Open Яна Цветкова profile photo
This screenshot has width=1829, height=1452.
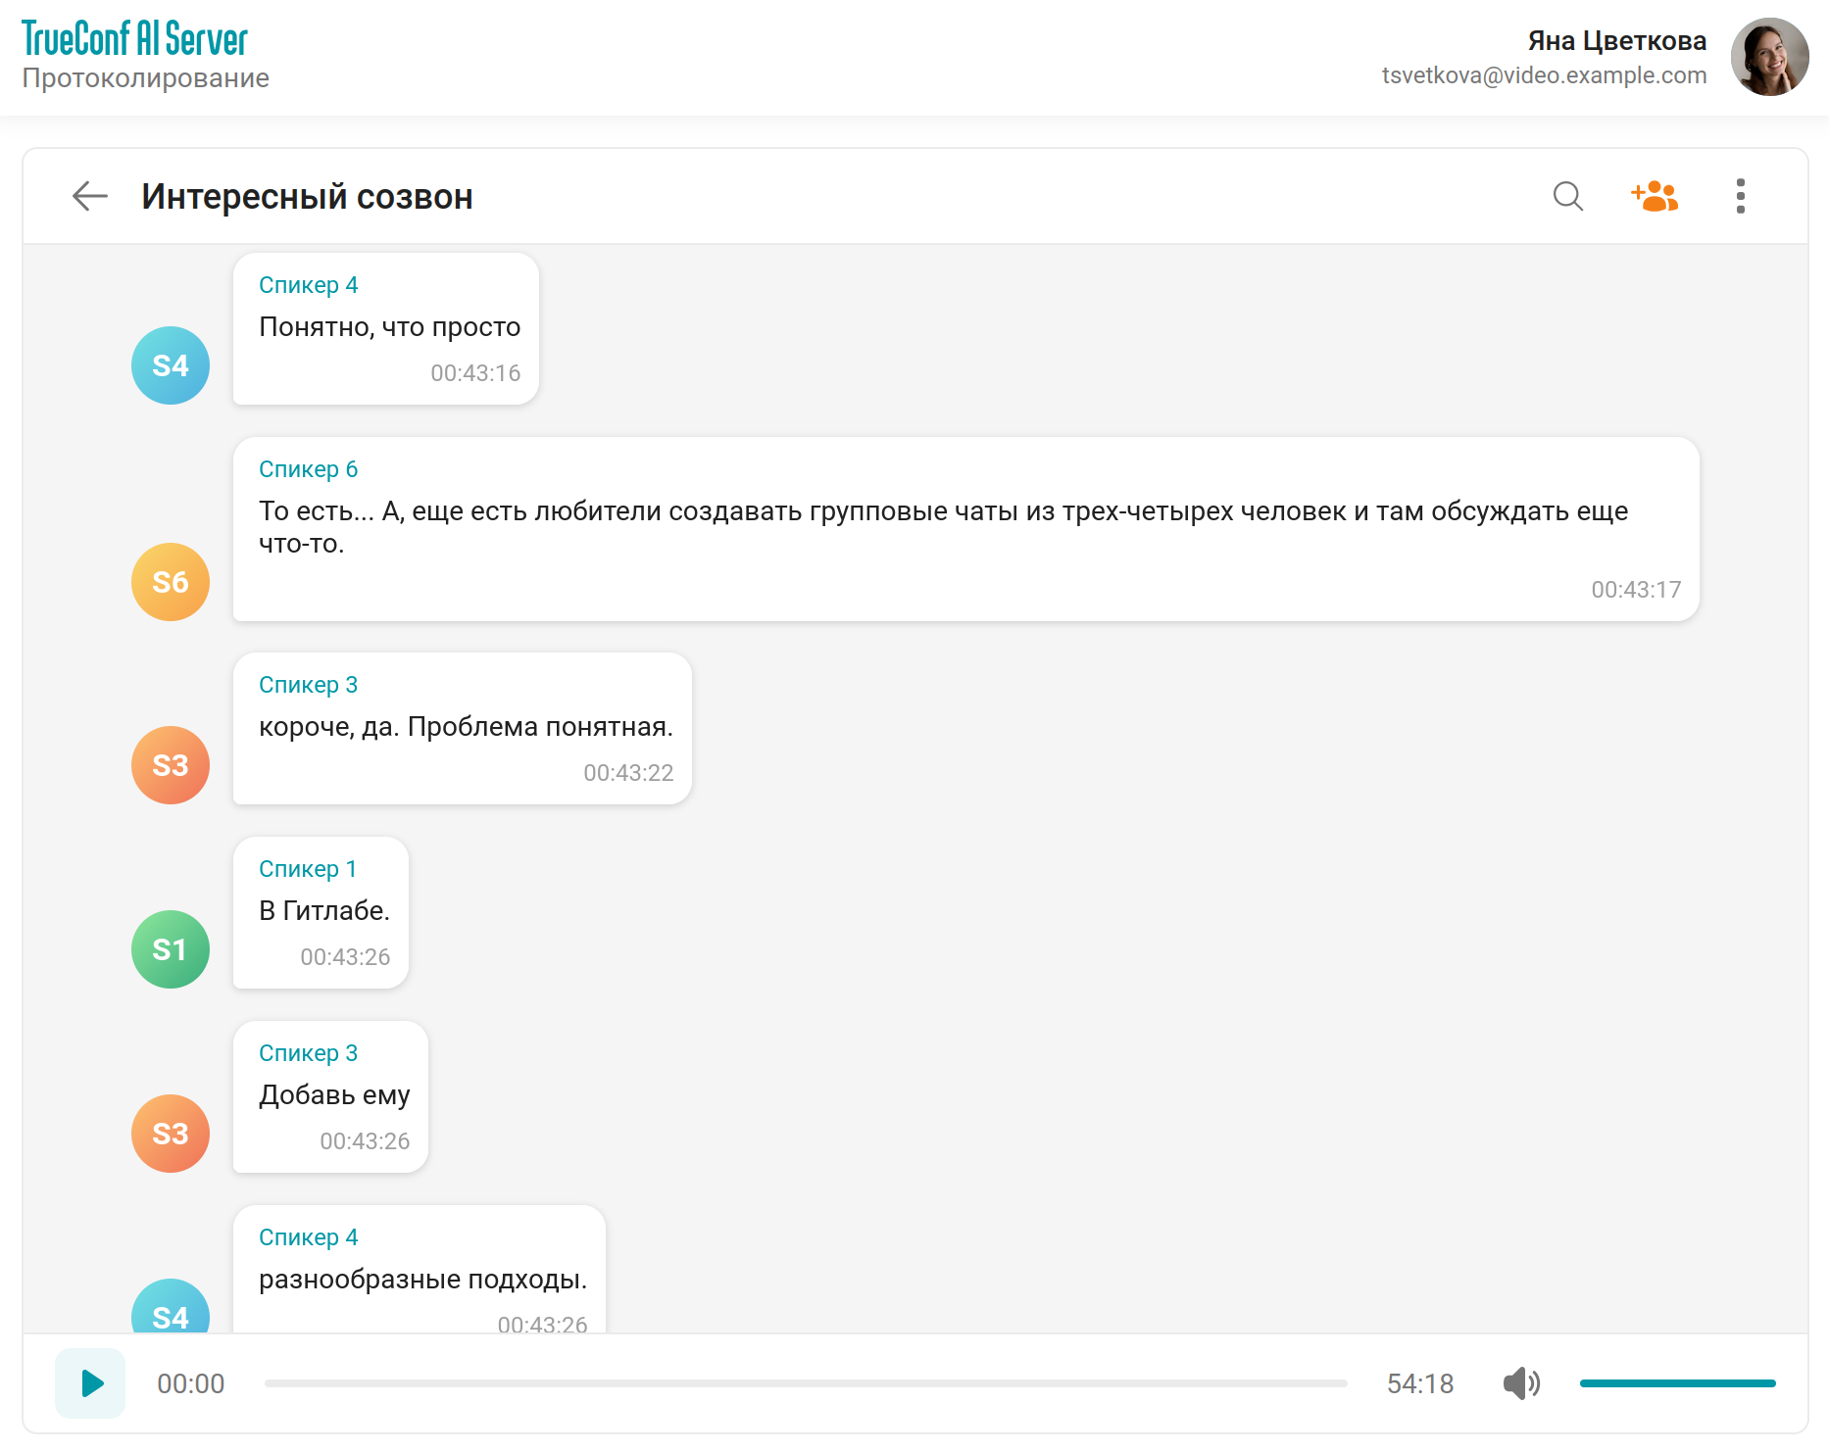click(x=1770, y=57)
